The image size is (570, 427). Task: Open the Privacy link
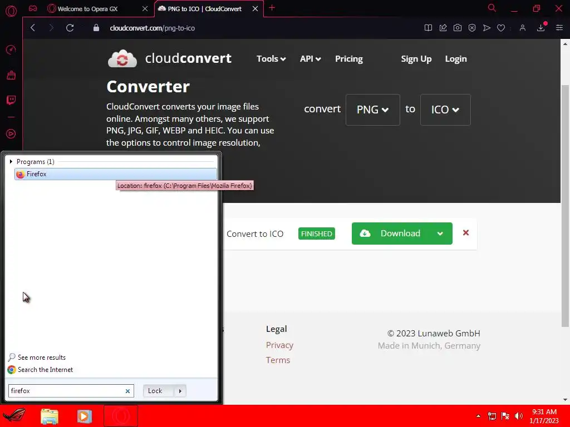point(279,345)
